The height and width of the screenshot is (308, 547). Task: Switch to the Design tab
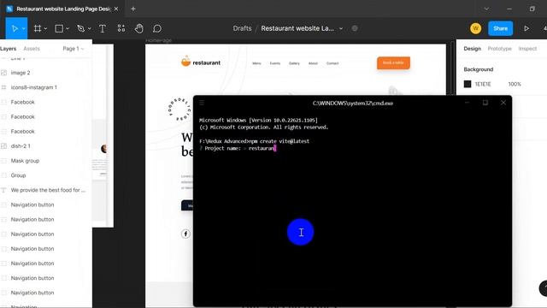click(x=472, y=49)
